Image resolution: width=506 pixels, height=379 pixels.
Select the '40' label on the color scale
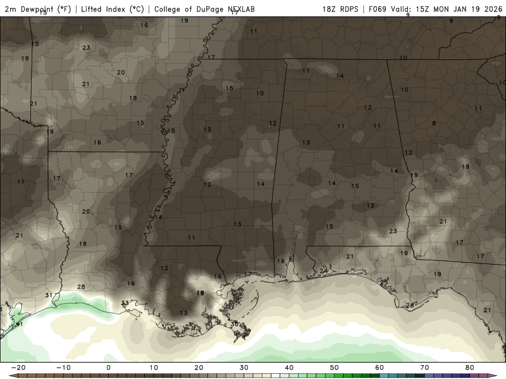(289, 368)
